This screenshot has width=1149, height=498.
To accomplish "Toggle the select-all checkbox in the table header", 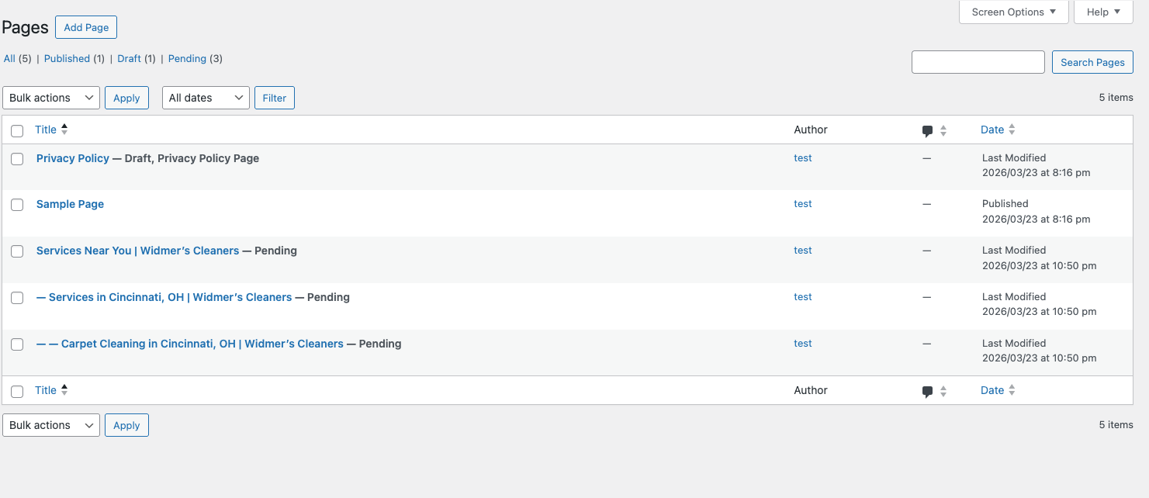I will pyautogui.click(x=17, y=130).
